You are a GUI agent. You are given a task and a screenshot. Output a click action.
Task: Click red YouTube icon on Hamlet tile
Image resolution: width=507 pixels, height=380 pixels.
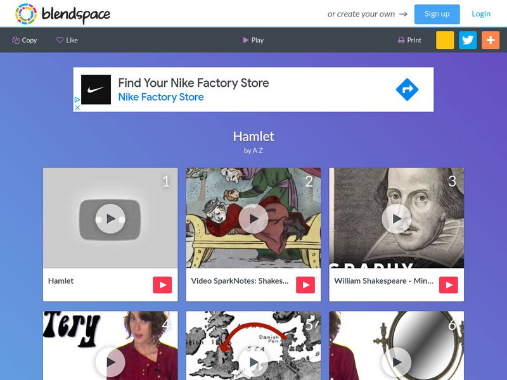pos(162,285)
